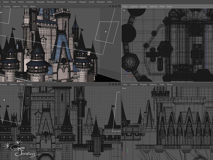Open the Help menu

[109, 2]
